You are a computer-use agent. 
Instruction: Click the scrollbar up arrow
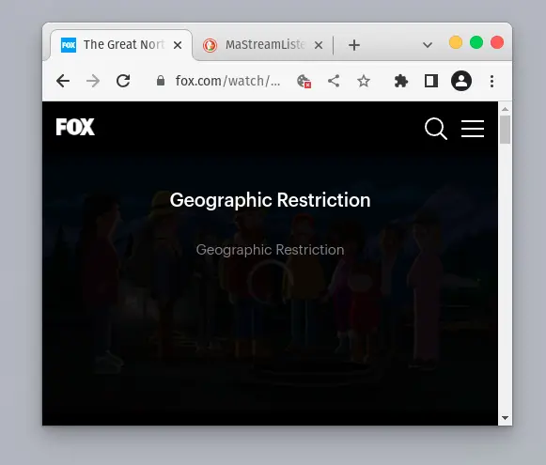[x=506, y=109]
